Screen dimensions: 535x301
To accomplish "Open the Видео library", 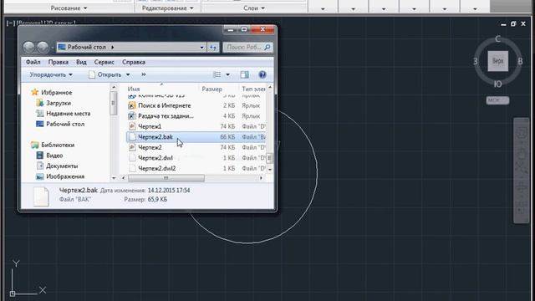I will coord(49,156).
